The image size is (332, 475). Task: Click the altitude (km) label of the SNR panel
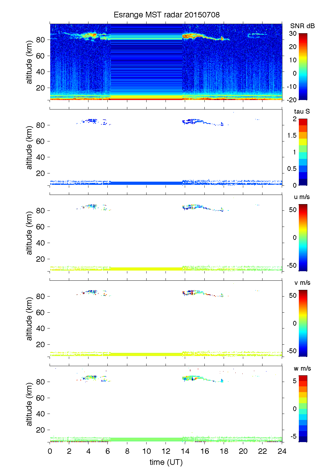point(29,62)
